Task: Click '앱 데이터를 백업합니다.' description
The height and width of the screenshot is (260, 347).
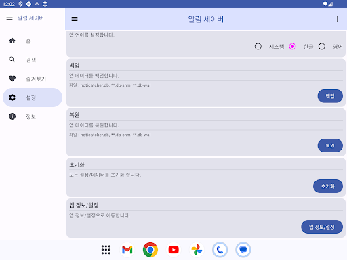Action: coord(94,76)
